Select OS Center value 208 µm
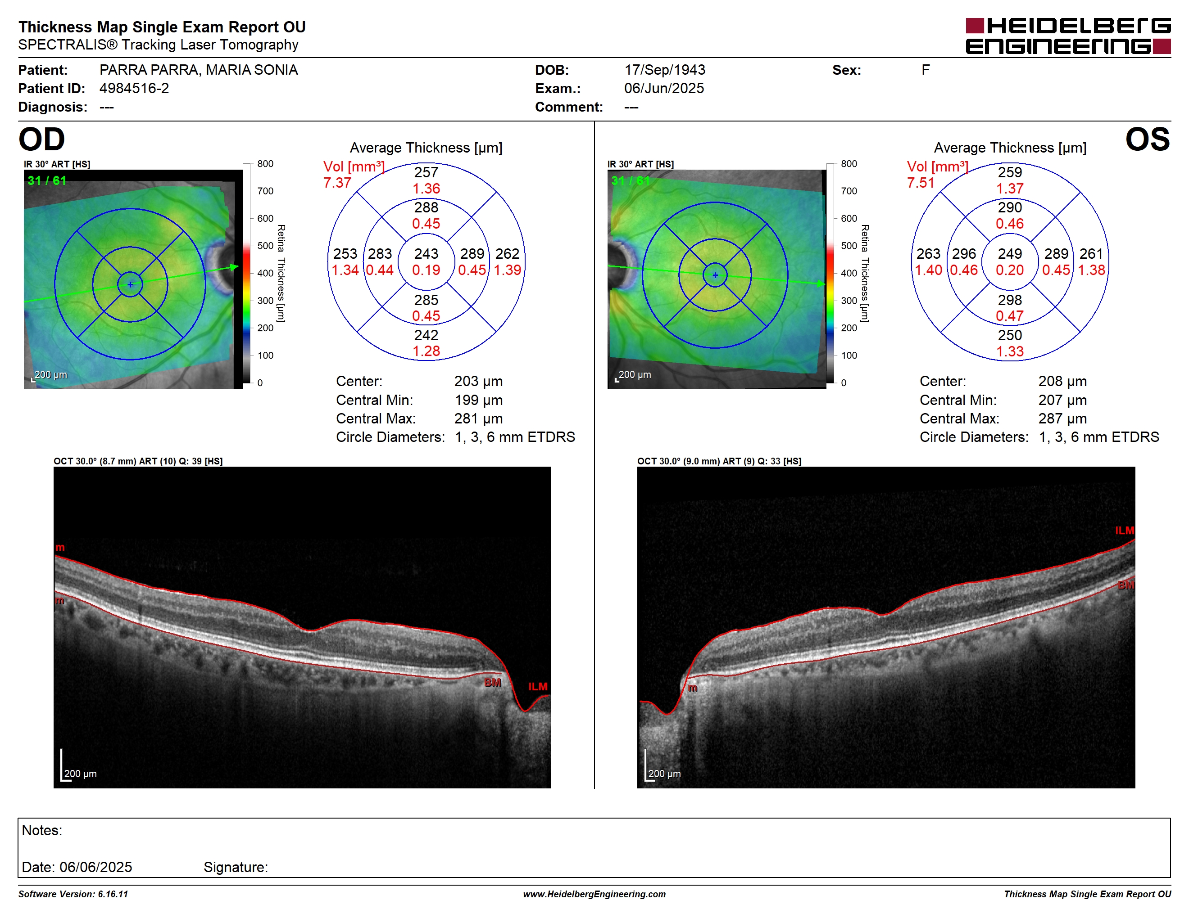Viewport: 1189px width, 918px height. coord(1062,382)
